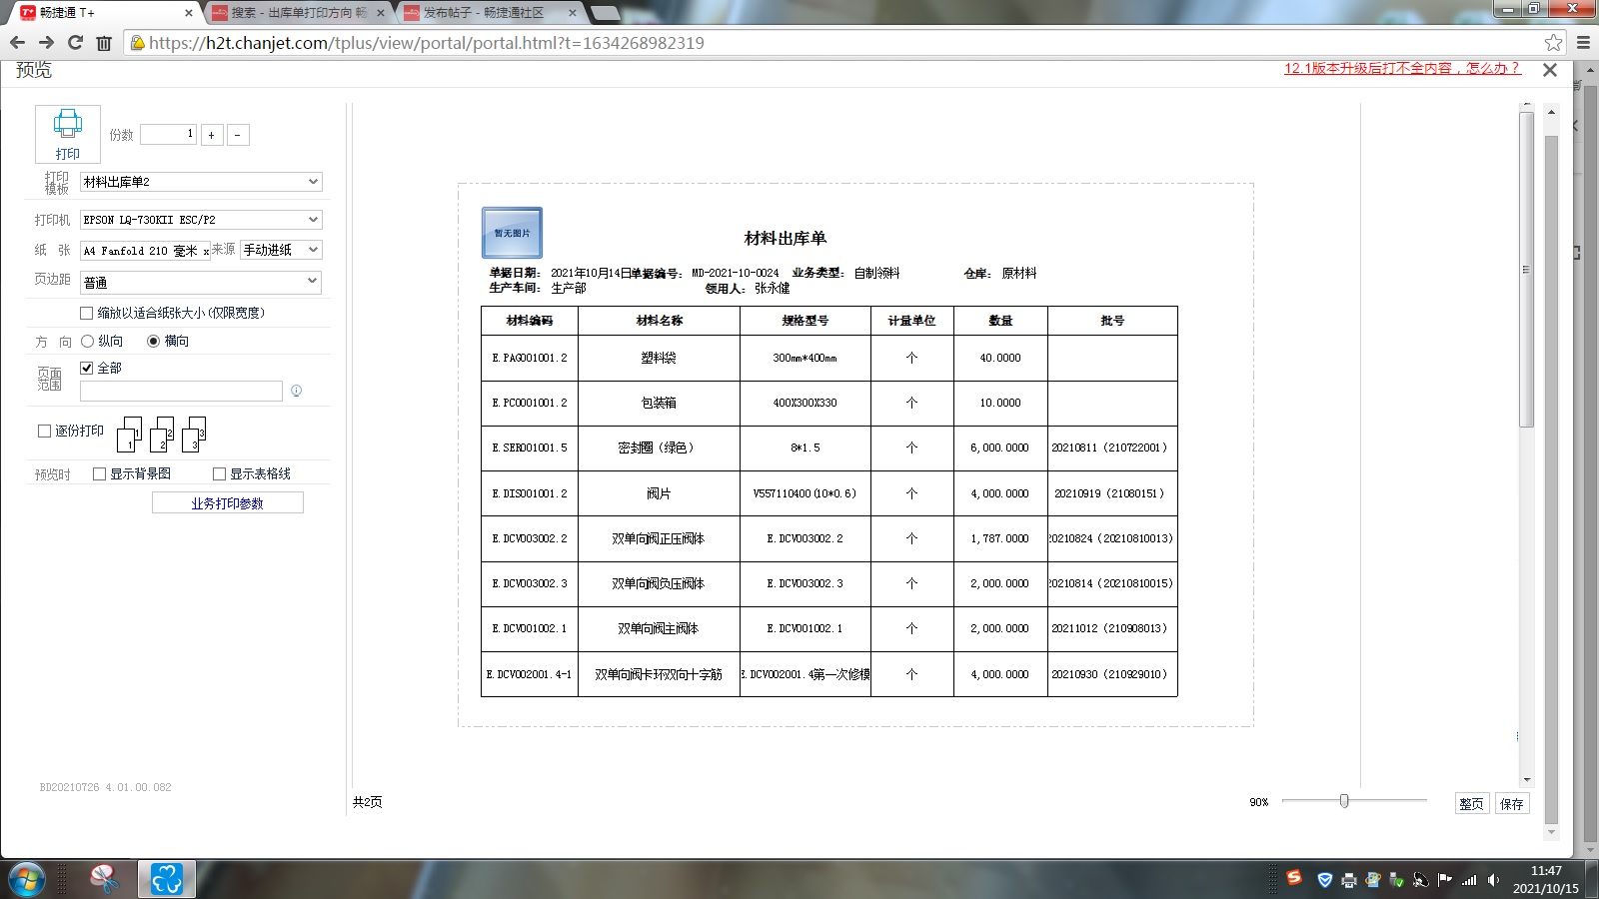The image size is (1599, 899).
Task: Click the printer tray icon
Action: (x=1349, y=880)
